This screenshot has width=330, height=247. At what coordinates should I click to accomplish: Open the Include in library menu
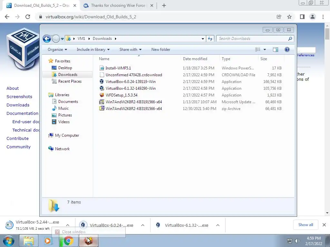click(93, 50)
